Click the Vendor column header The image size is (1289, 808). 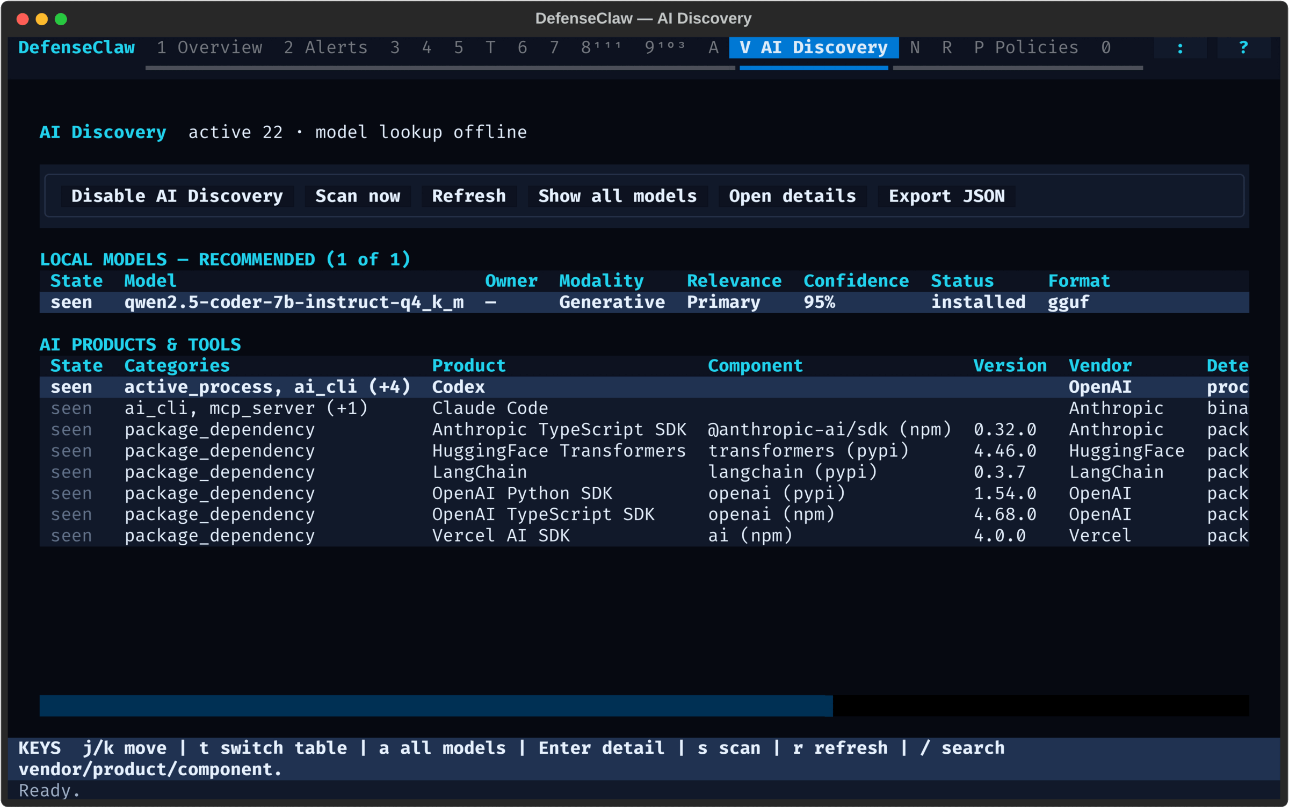(1100, 366)
